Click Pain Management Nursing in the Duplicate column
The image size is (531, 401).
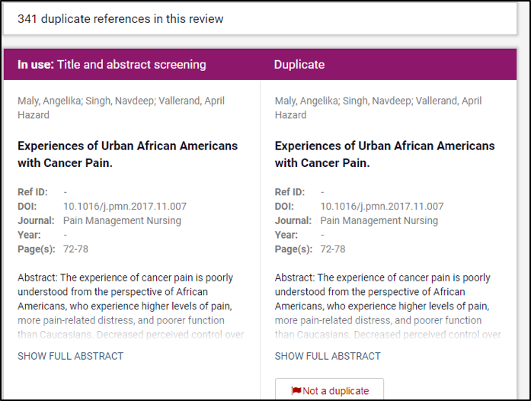[x=379, y=220]
